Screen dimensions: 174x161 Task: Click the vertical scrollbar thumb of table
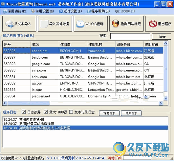pos(165,69)
